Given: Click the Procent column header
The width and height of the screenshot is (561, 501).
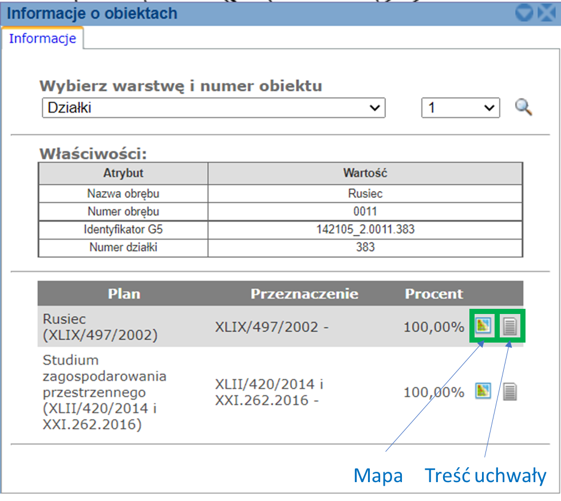Looking at the screenshot, I should pyautogui.click(x=434, y=294).
